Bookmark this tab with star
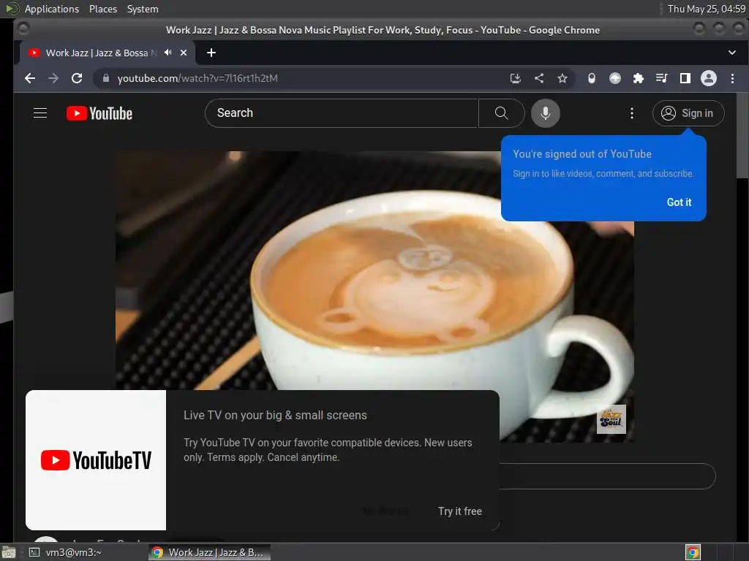749x561 pixels. pos(562,78)
